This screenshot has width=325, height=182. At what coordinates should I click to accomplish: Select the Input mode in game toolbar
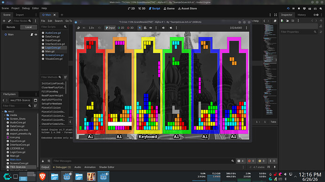[110, 28]
